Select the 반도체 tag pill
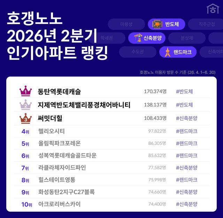 [x=167, y=24]
